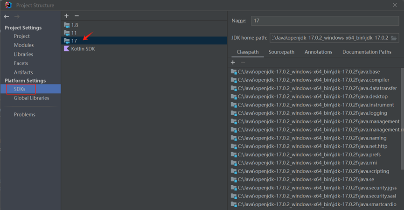This screenshot has height=210, width=404.
Task: Click the java.se library icon
Action: tap(234, 179)
